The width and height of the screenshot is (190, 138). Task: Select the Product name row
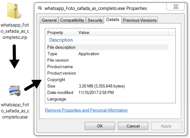pyautogui.click(x=108, y=67)
